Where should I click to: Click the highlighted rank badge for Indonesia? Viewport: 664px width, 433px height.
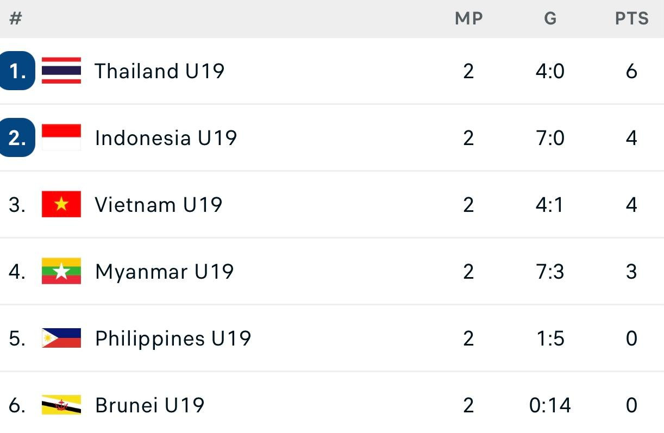point(18,137)
